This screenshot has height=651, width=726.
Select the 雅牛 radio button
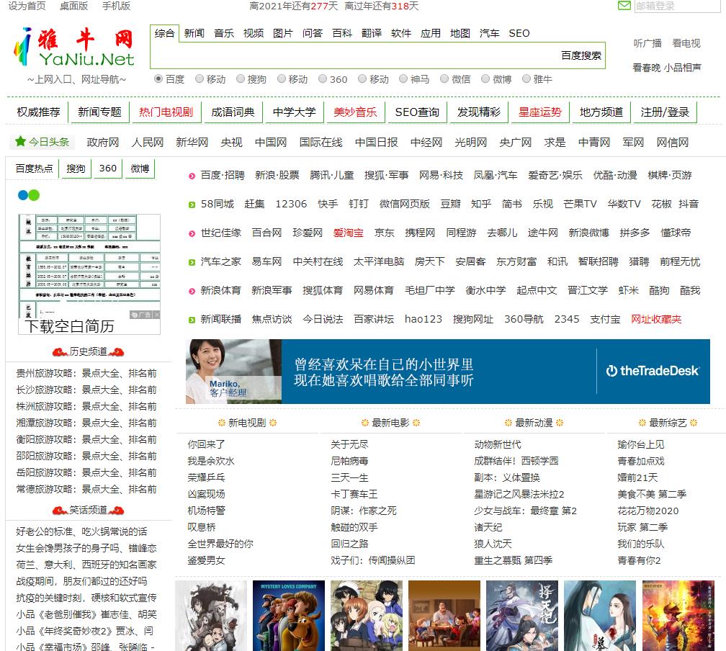[x=526, y=78]
